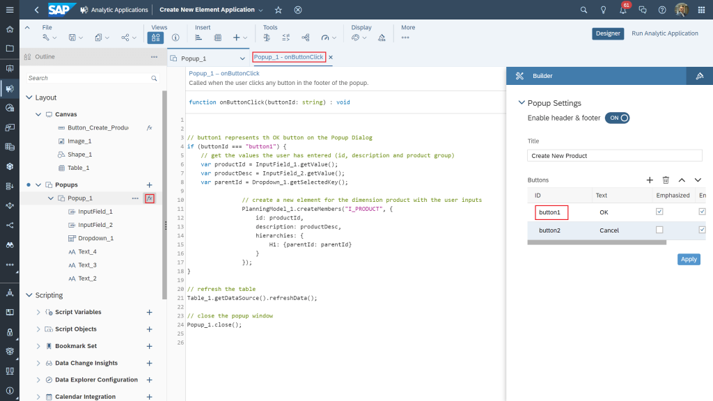Go back with the header arrow
Viewport: 713px width, 401px height.
click(36, 10)
